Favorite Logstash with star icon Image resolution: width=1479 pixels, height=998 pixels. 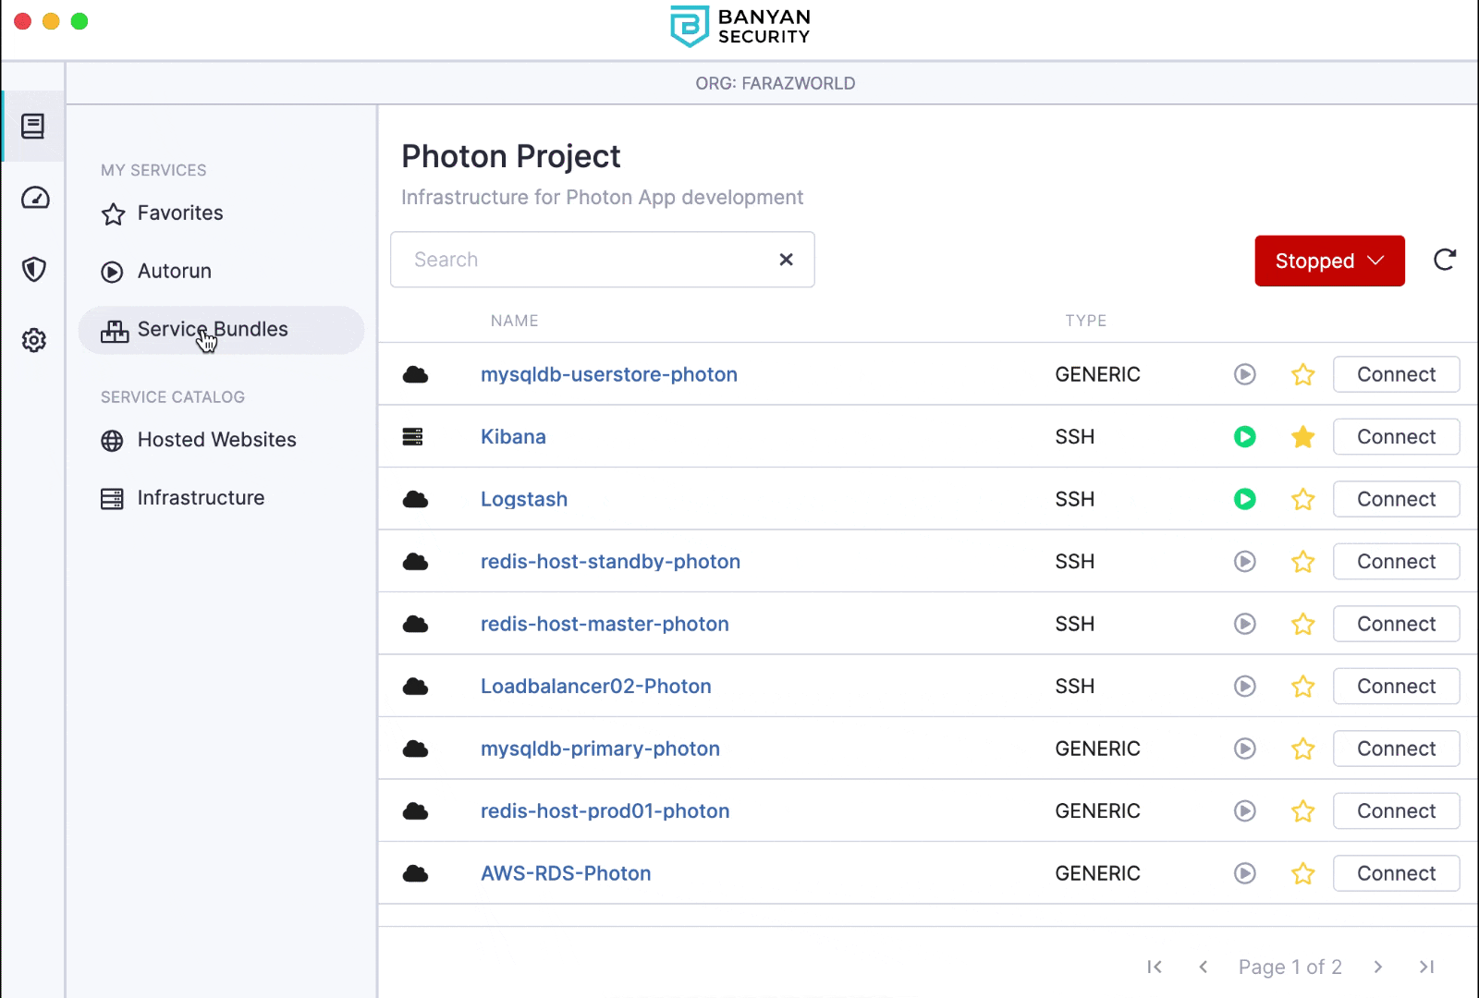(x=1303, y=499)
